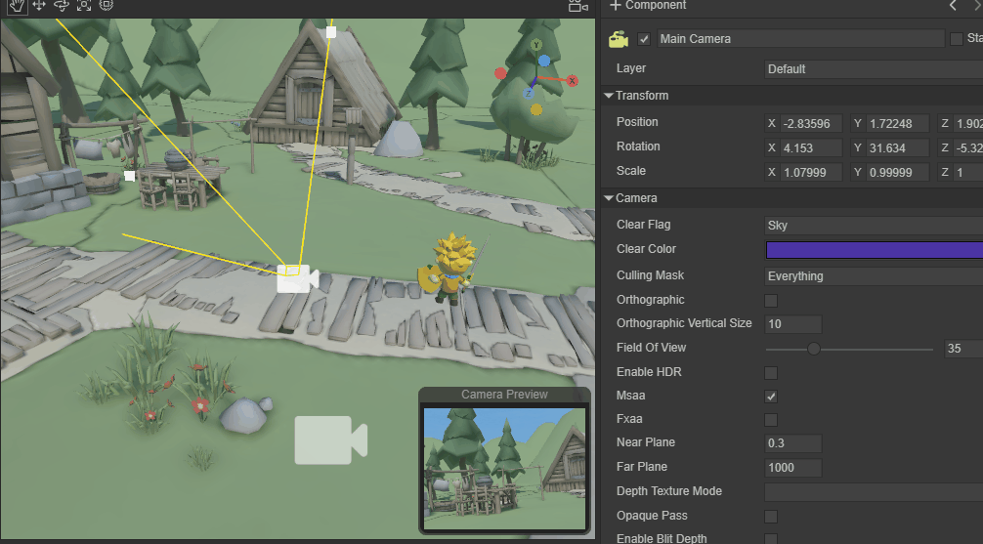Click the scene camera settings icon
The height and width of the screenshot is (544, 983).
[578, 6]
